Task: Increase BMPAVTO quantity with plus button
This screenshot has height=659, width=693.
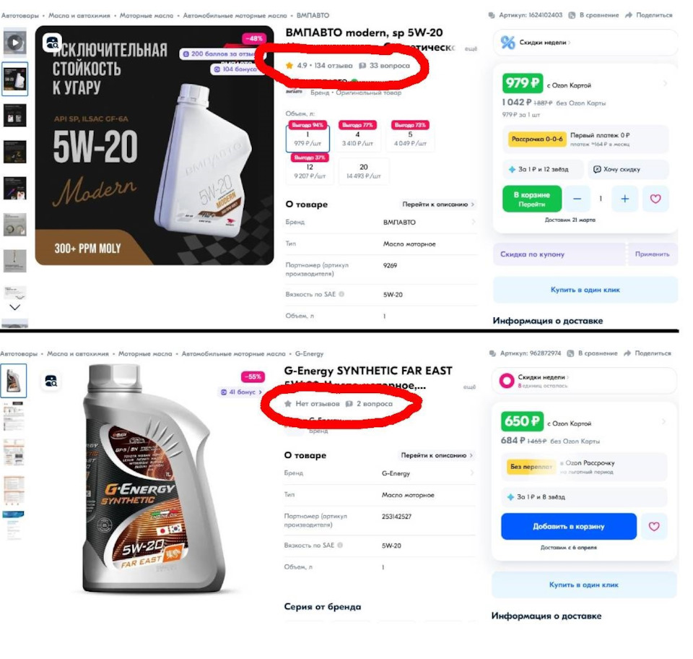Action: point(624,199)
